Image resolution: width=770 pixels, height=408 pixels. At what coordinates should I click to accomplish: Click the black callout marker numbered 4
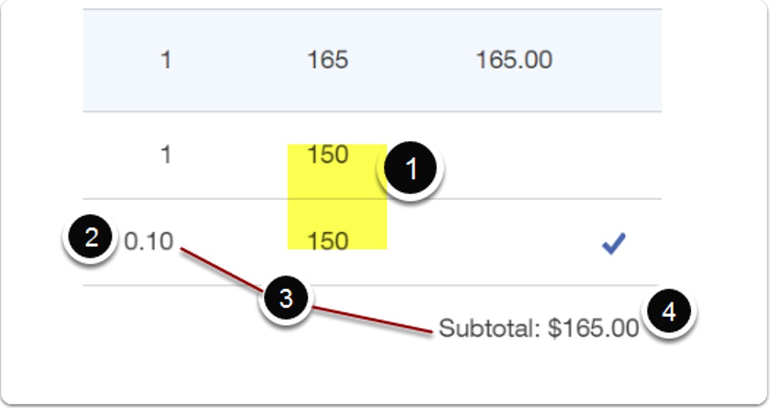669,312
